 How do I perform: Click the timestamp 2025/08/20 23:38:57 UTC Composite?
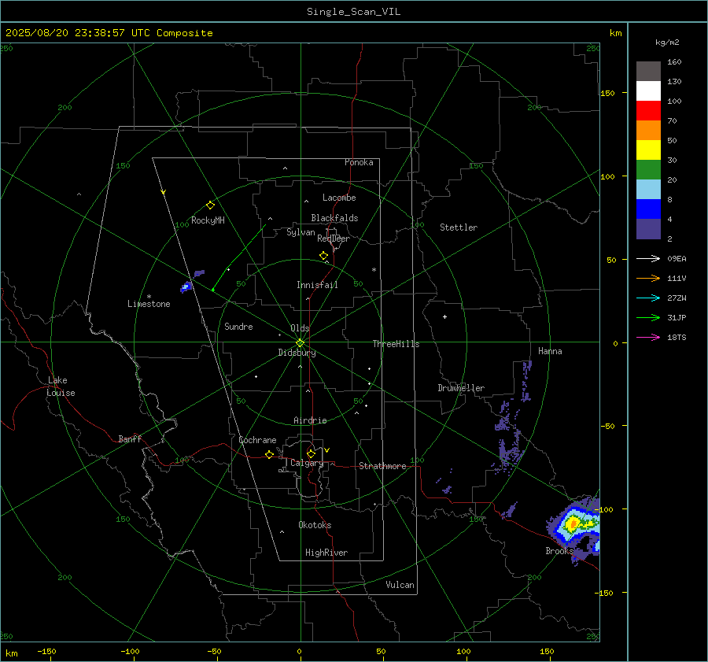[x=109, y=33]
